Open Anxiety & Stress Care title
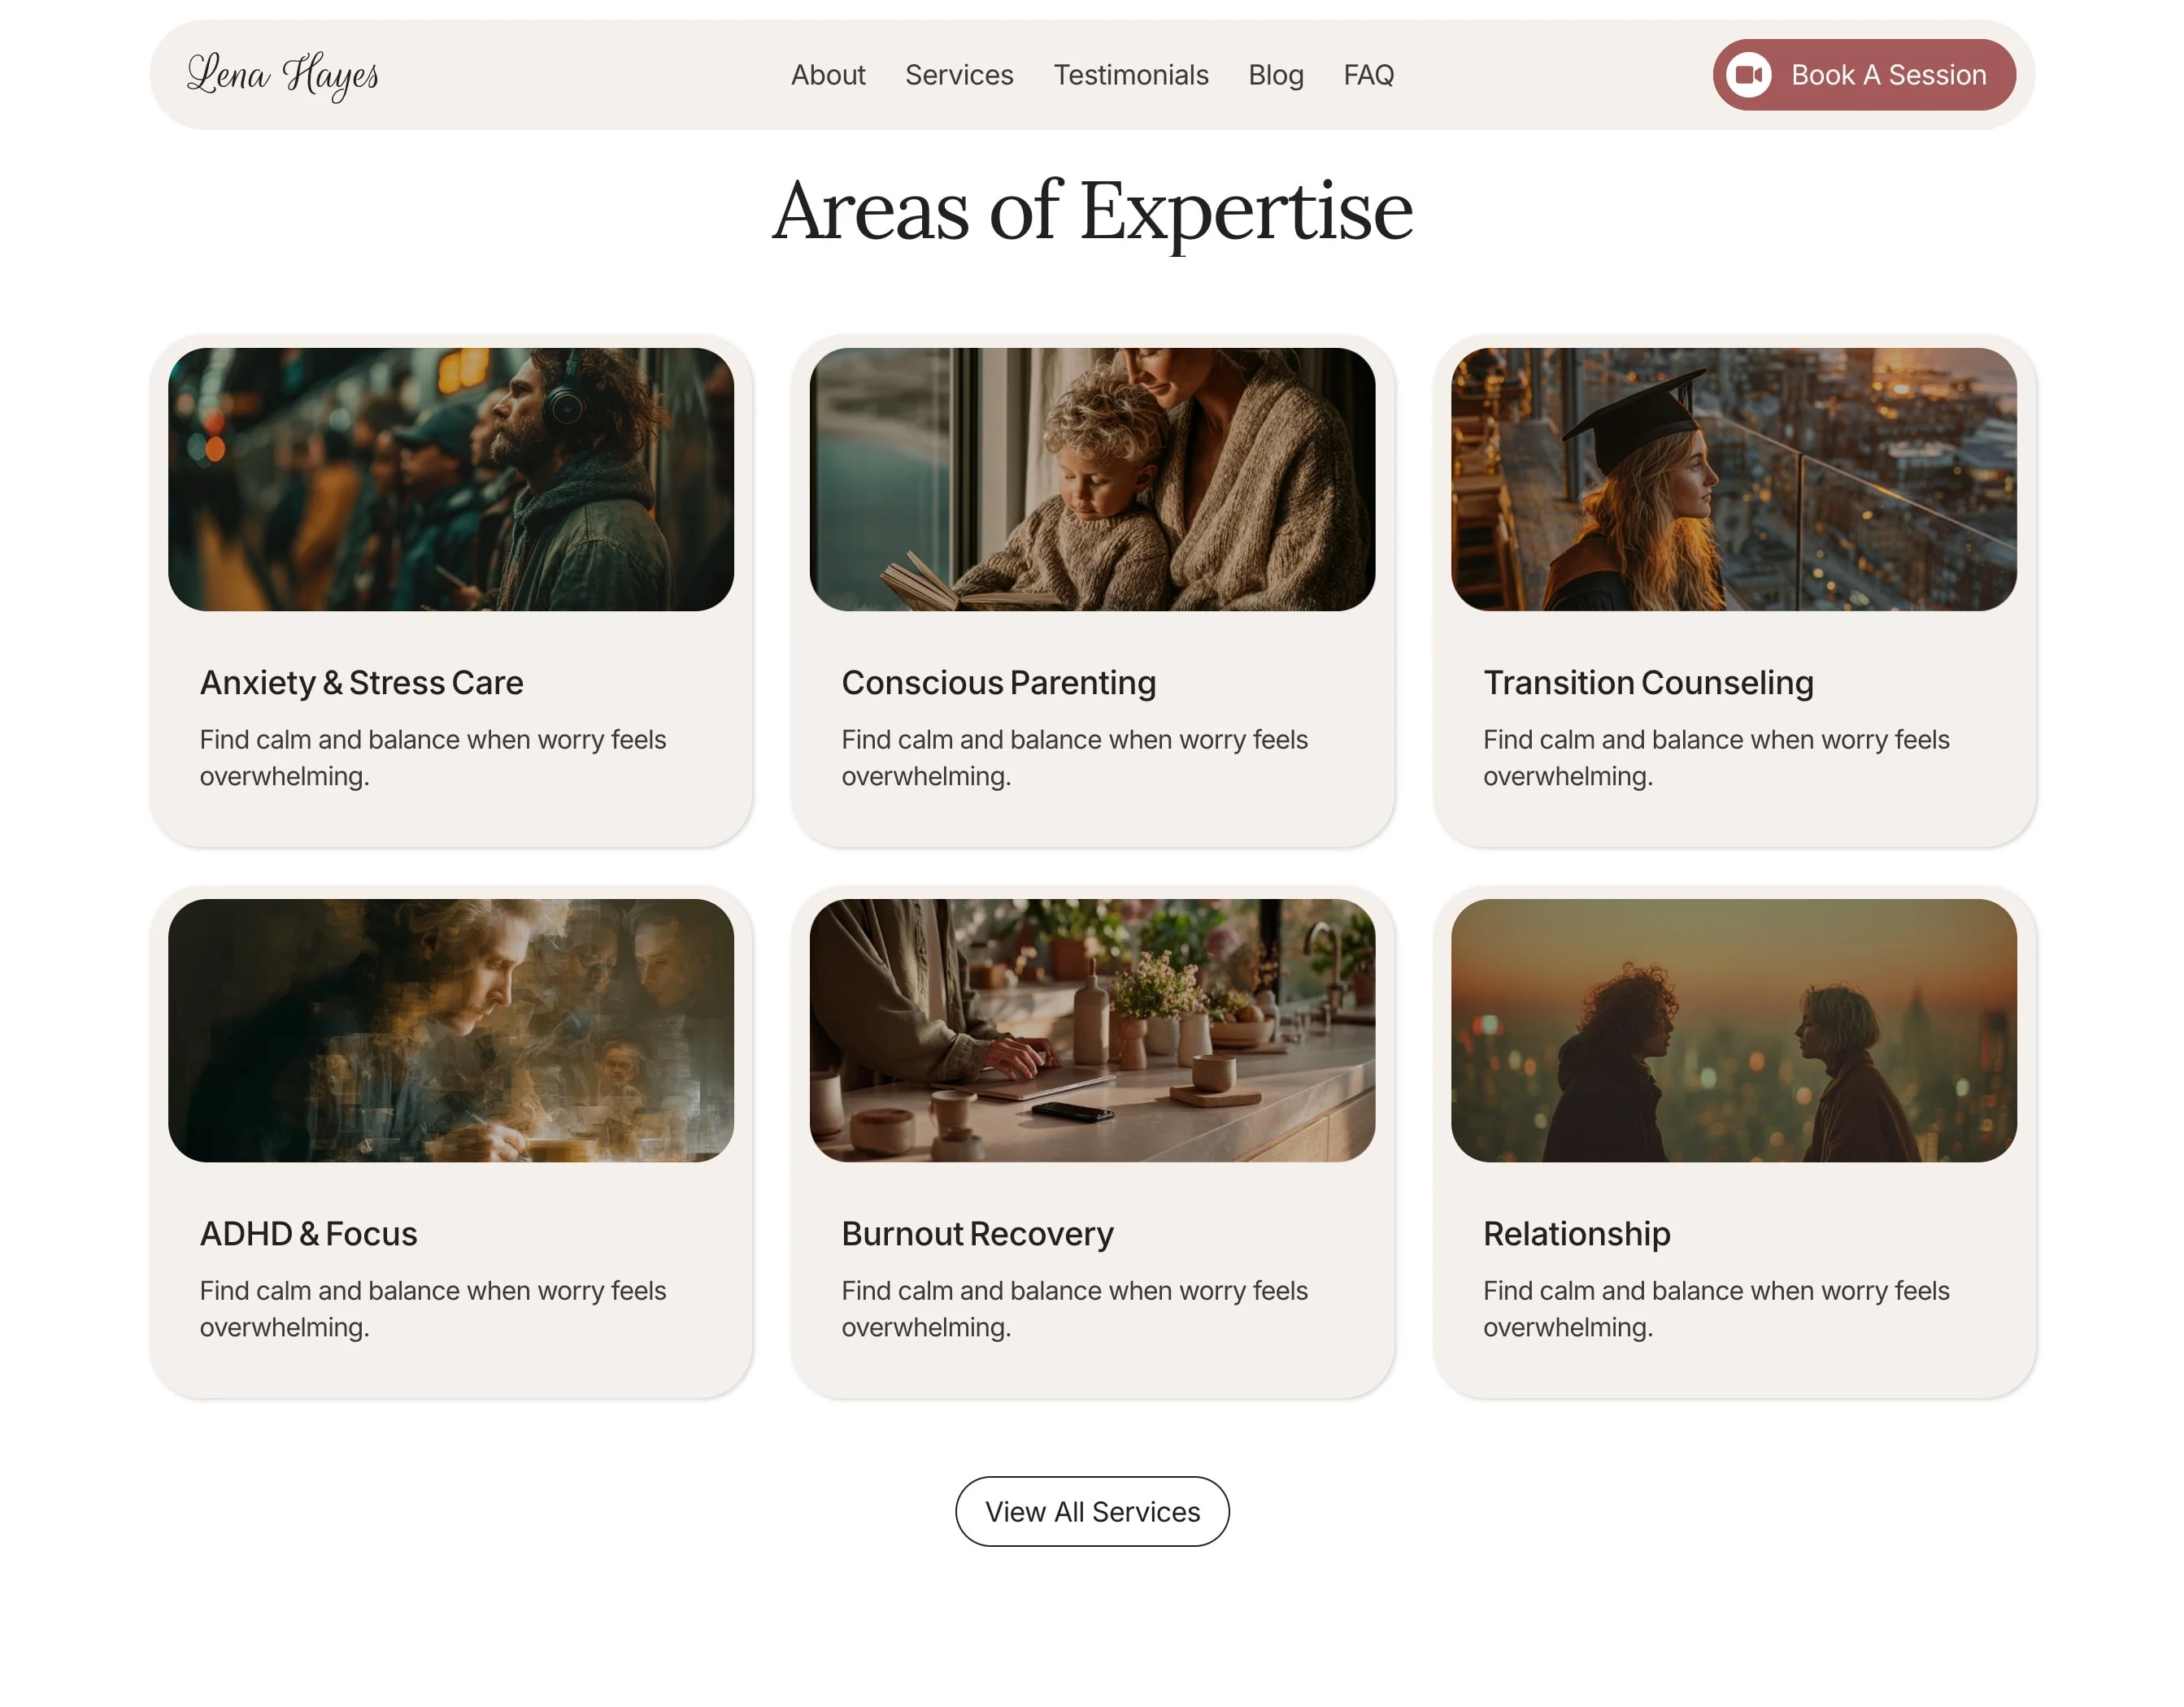The width and height of the screenshot is (2184, 1707). pyautogui.click(x=361, y=683)
